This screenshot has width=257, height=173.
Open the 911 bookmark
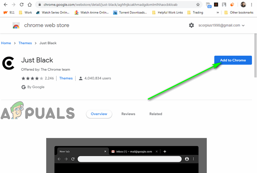pos(9,12)
